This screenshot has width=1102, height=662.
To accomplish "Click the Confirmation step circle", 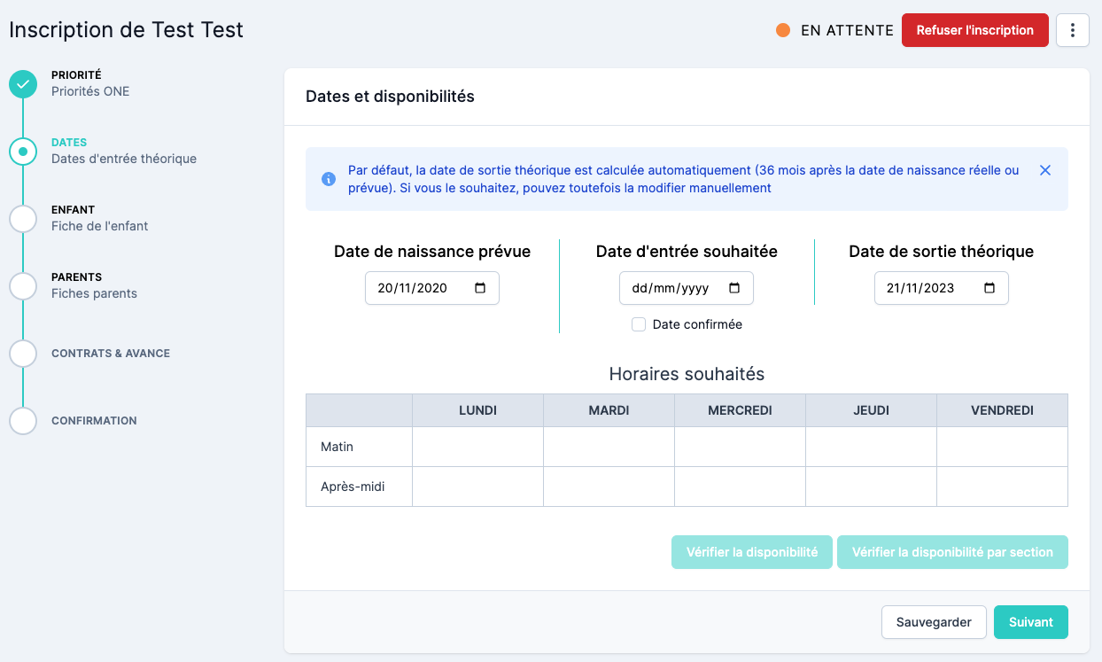I will [x=23, y=421].
